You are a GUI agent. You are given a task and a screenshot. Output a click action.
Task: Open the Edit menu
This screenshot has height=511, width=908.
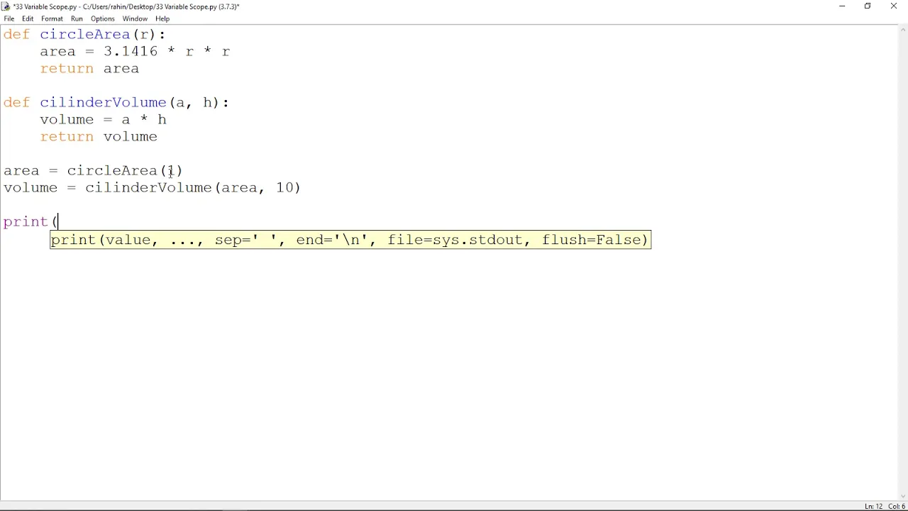(x=28, y=18)
